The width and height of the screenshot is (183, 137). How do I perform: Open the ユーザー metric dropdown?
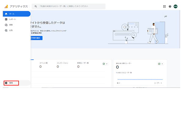pyautogui.click(x=158, y=83)
